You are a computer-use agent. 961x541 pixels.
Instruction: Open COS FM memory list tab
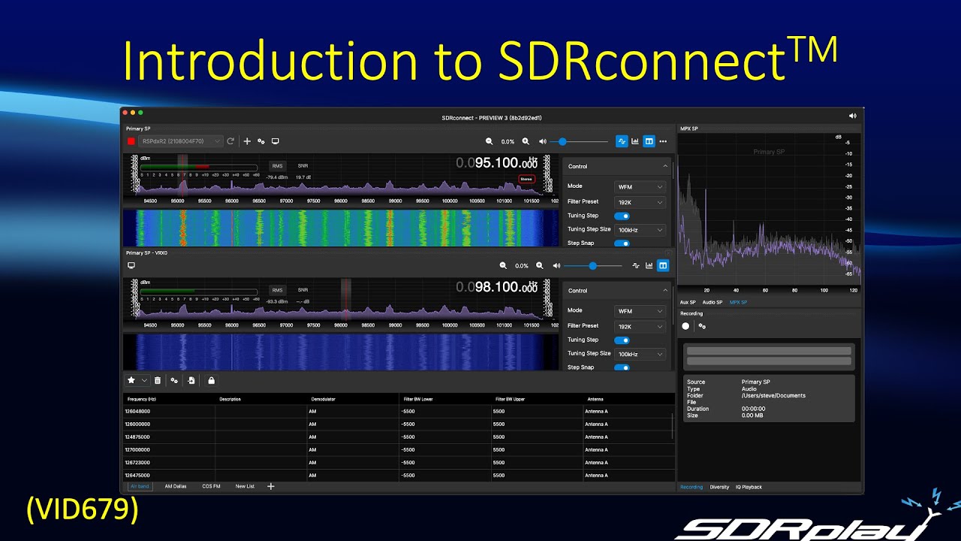point(211,486)
